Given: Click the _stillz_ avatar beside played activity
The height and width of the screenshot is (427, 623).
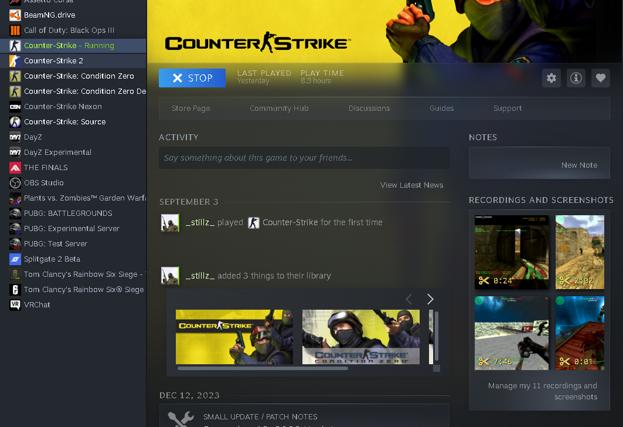Looking at the screenshot, I should [170, 223].
